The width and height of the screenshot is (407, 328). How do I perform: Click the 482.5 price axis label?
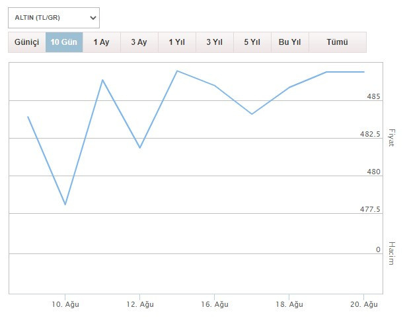tap(370, 134)
